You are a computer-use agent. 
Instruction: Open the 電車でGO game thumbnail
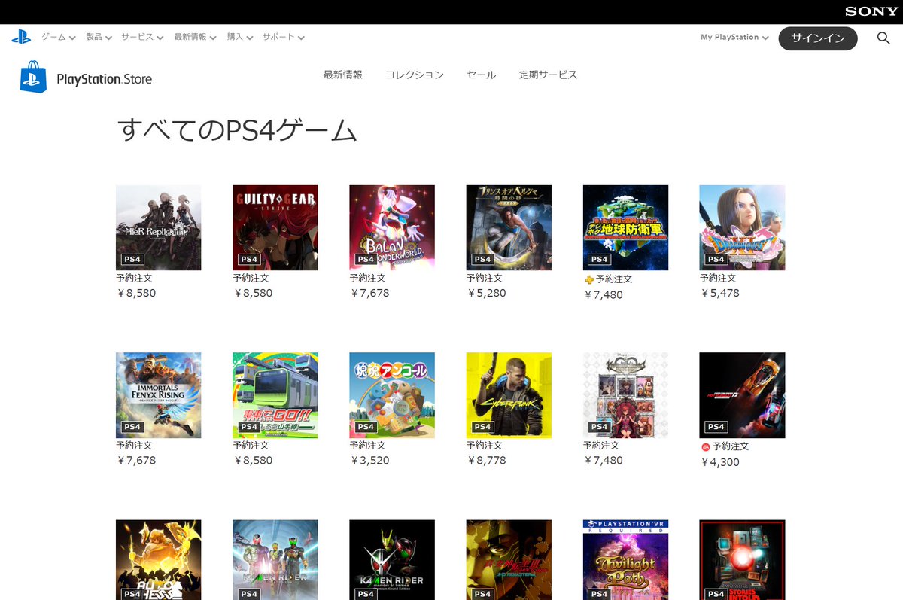coord(275,395)
